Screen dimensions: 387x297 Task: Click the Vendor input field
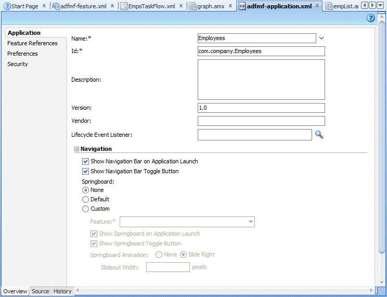pyautogui.click(x=261, y=121)
